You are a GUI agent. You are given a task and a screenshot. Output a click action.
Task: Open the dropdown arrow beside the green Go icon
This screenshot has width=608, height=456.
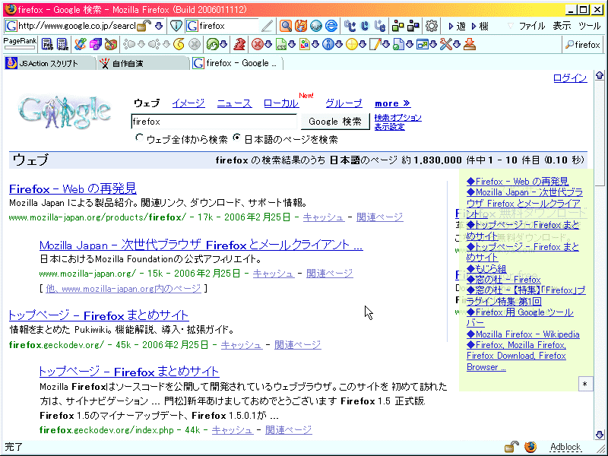pos(223,45)
